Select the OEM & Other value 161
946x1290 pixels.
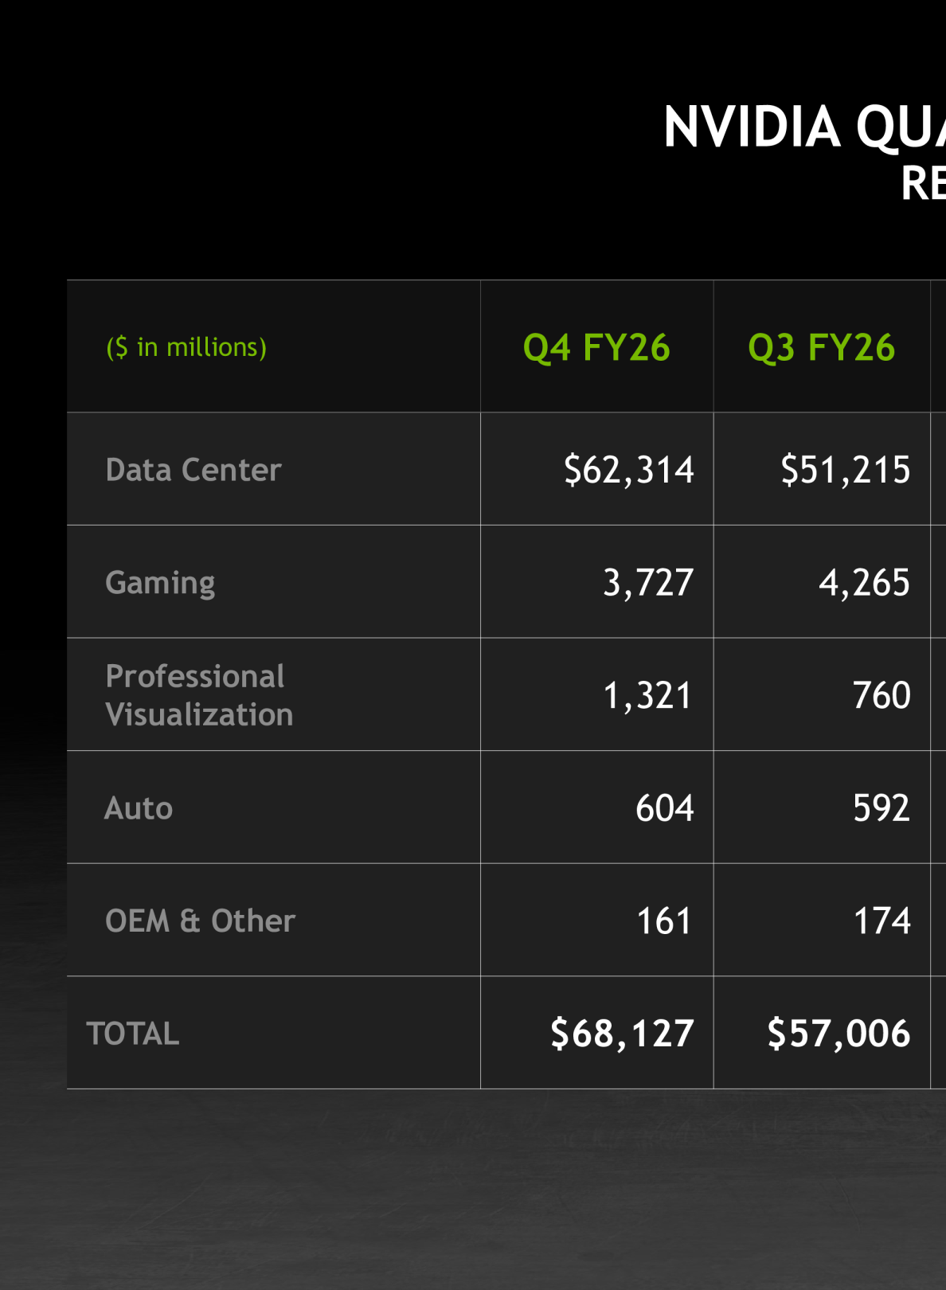(x=664, y=921)
